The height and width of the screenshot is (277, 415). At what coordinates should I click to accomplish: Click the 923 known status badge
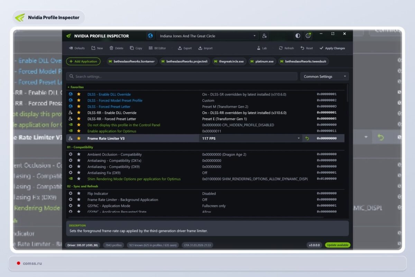[153, 245]
